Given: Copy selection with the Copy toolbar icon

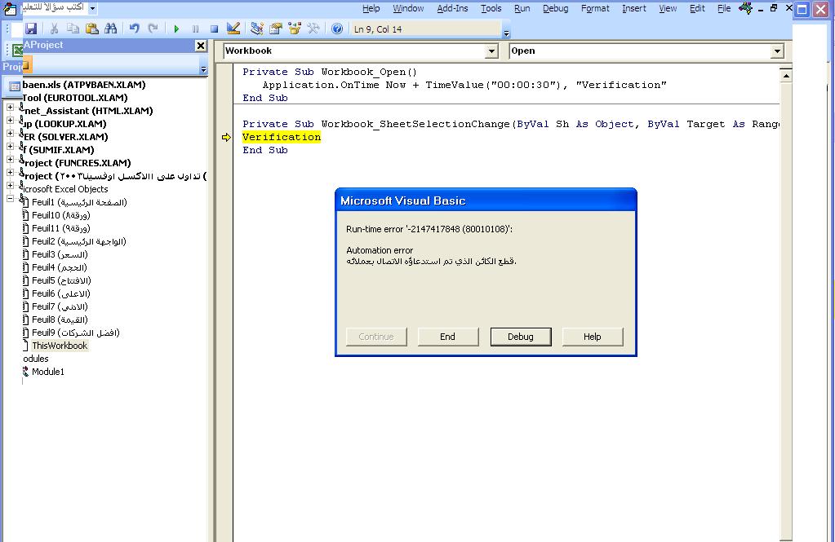Looking at the screenshot, I should (x=73, y=29).
